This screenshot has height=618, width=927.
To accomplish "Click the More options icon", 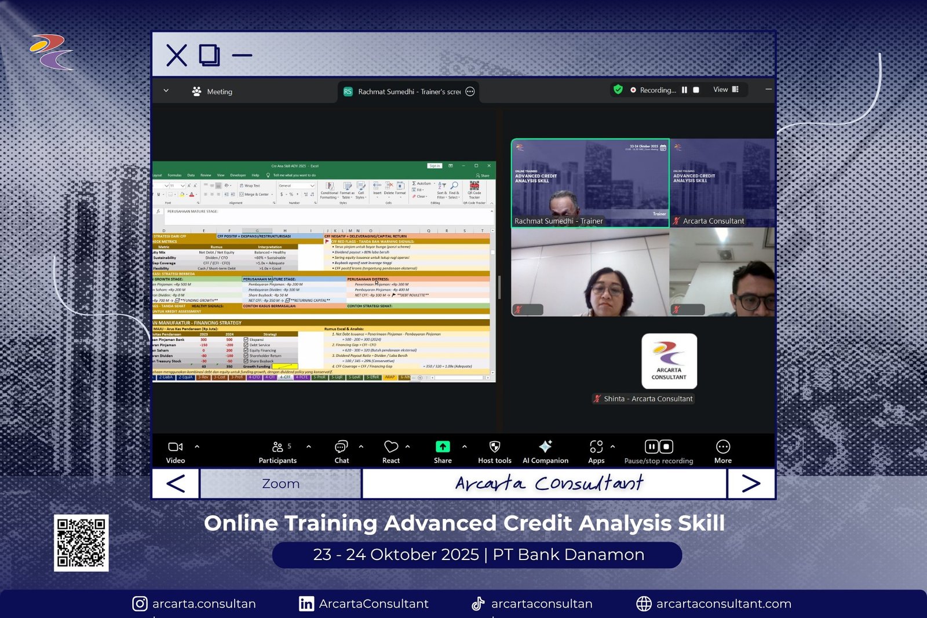I will (722, 447).
